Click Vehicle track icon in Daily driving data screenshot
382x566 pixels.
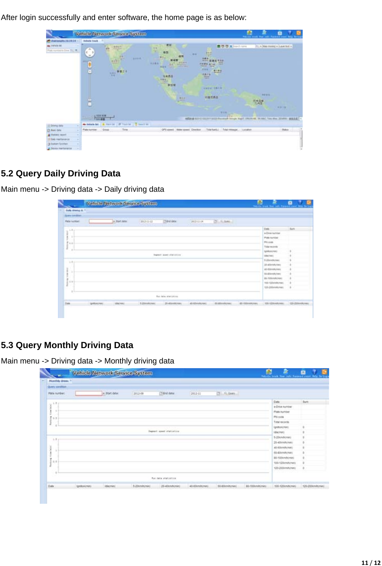[260, 203]
